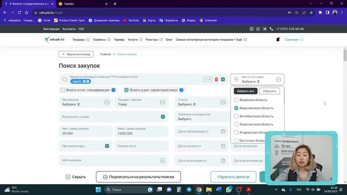The height and width of the screenshot is (195, 347).
Task: Check Атырауская область checkbox
Action: coord(236,132)
